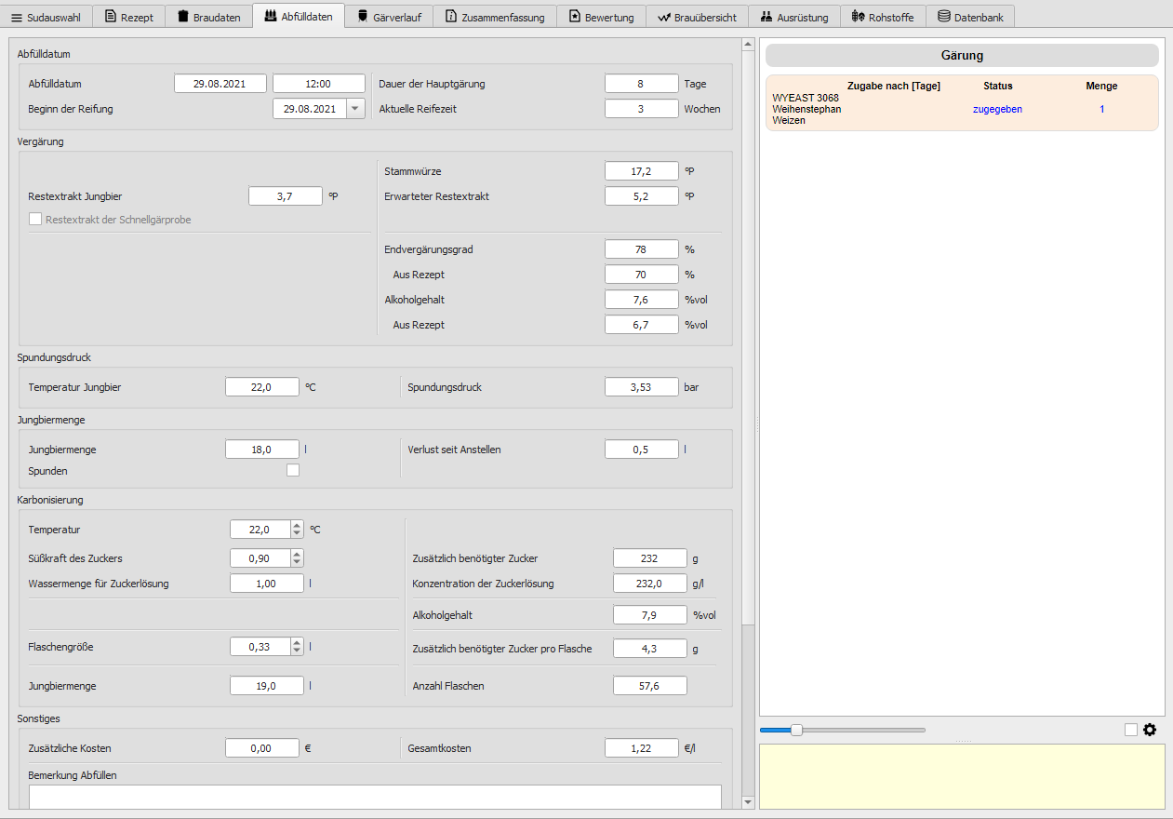Click the Brauübersicht chart icon

click(x=663, y=17)
